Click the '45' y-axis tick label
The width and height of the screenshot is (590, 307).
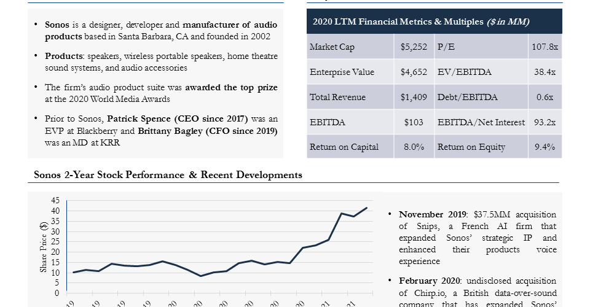pos(55,200)
